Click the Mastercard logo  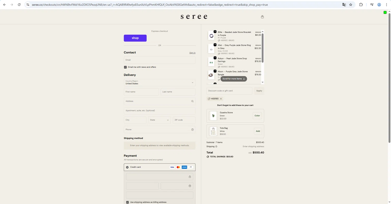click(x=178, y=167)
